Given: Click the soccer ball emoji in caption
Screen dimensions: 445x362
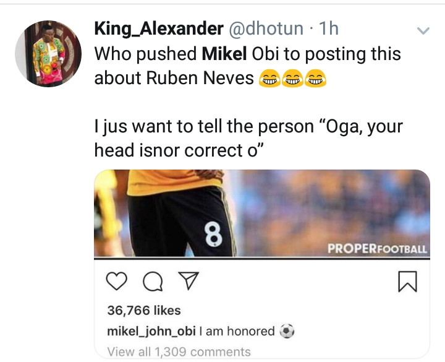Looking at the screenshot, I should click(286, 331).
